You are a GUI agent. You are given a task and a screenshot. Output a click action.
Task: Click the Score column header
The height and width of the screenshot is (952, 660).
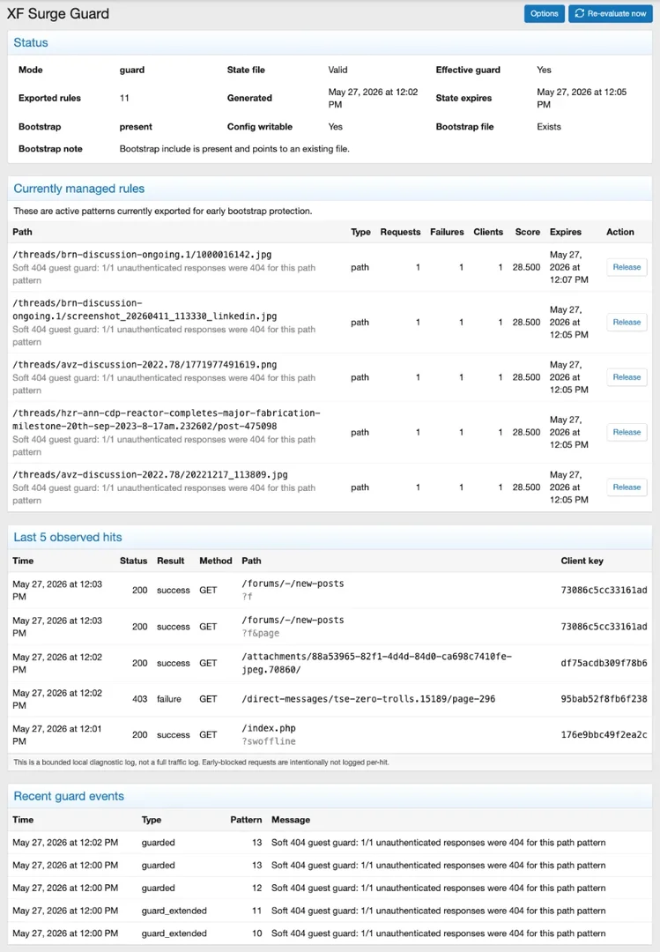[528, 232]
